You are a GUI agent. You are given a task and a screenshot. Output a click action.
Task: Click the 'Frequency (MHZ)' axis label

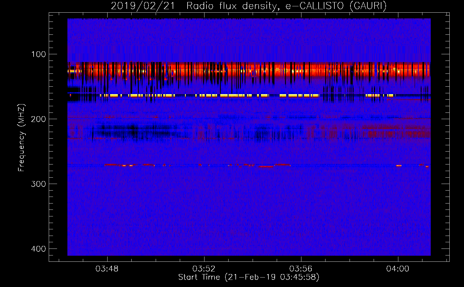click(21, 137)
